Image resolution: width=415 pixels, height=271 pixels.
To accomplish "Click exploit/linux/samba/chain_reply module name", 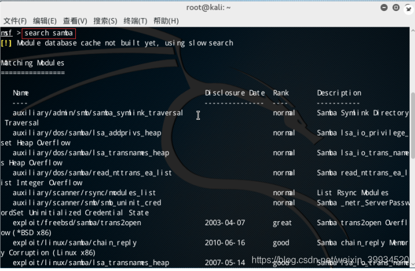I will [x=75, y=243].
